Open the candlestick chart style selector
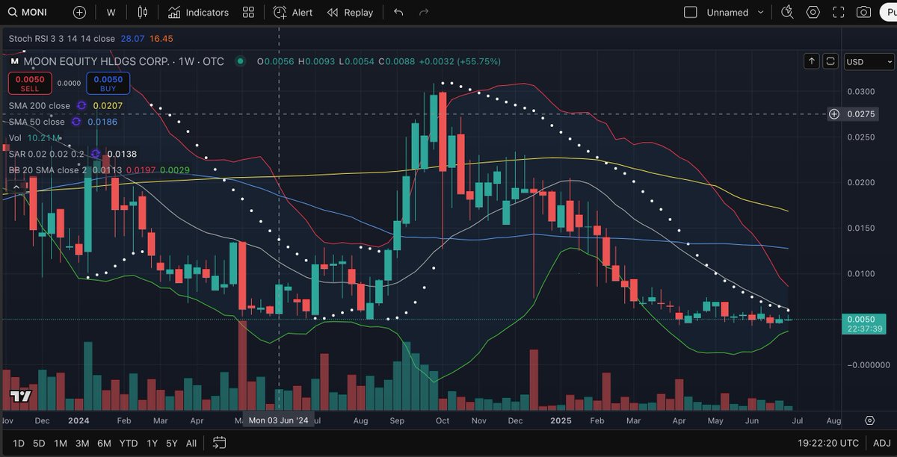This screenshot has height=457, width=897. tap(143, 12)
